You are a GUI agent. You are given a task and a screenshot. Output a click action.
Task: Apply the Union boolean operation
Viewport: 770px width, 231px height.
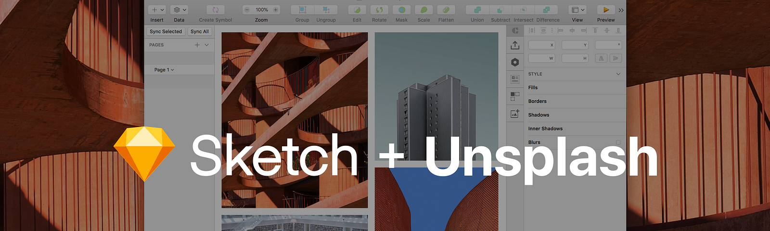(x=477, y=10)
